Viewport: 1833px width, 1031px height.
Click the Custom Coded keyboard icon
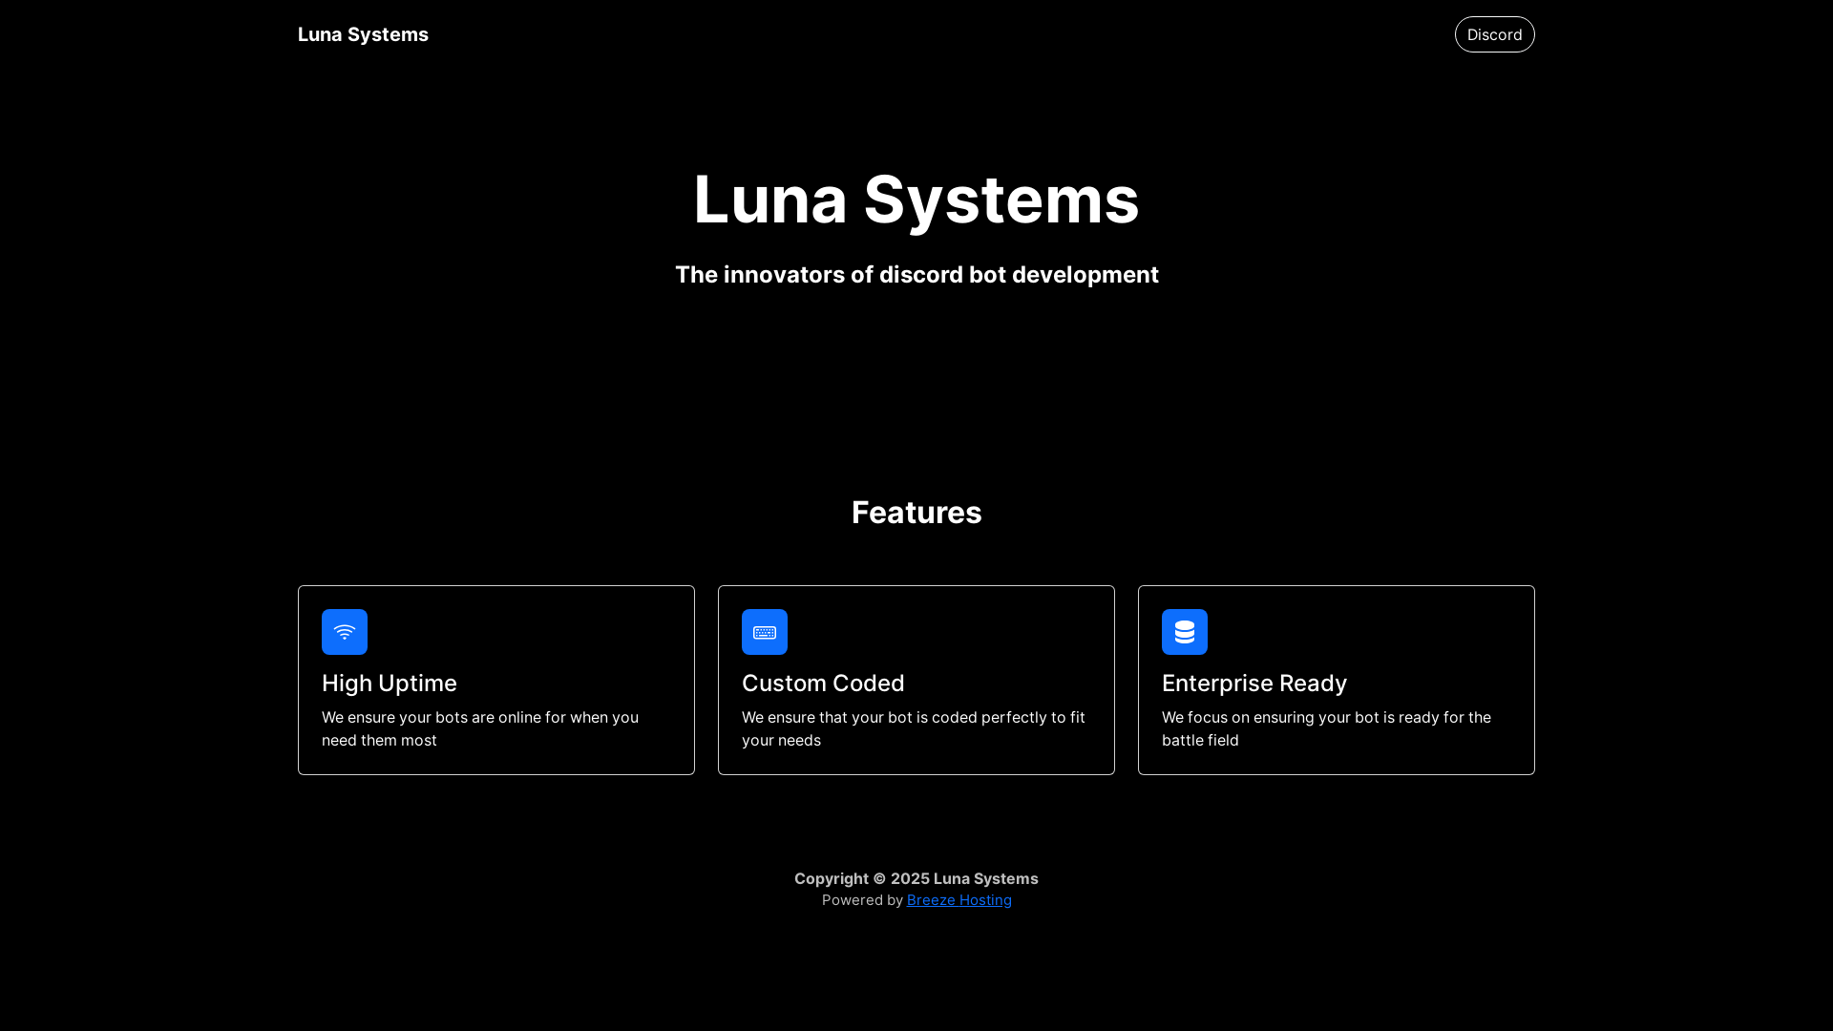pyautogui.click(x=765, y=632)
